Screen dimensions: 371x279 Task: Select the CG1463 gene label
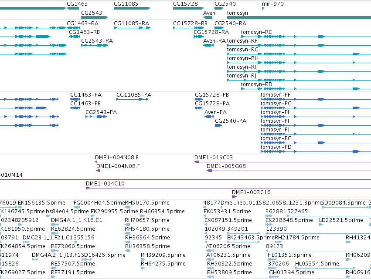click(x=77, y=4)
